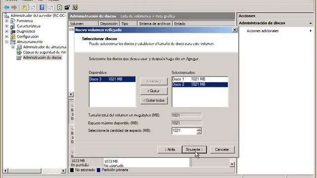Click the Diagnóstico node icon
Screen dimensions: 317x178
[x=13, y=31]
